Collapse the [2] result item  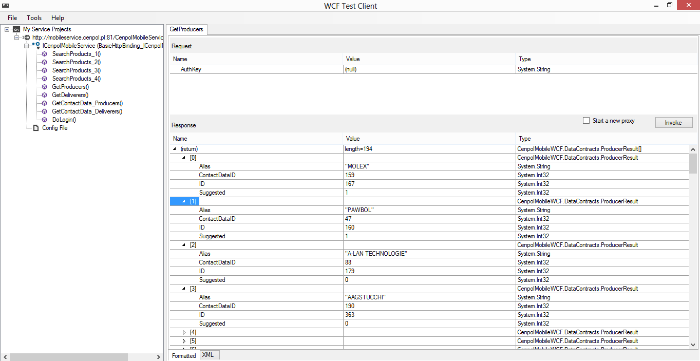184,245
